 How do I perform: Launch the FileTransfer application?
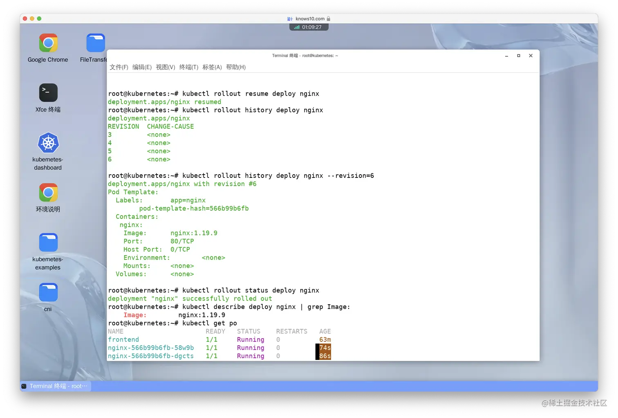pos(95,43)
